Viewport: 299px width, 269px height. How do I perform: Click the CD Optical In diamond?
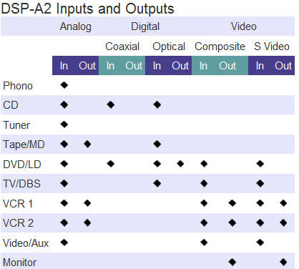coord(157,104)
